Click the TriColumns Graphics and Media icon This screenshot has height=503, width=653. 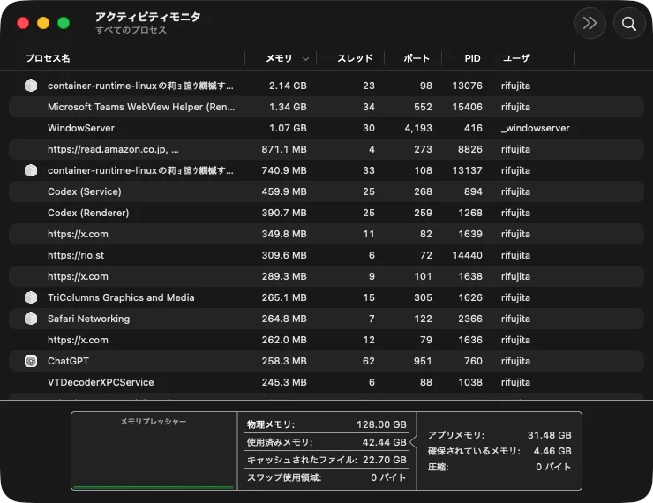pyautogui.click(x=31, y=297)
